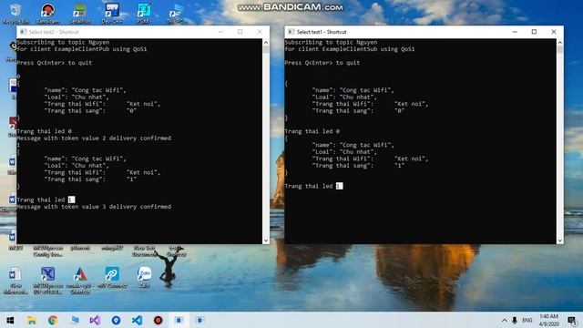
Task: Click the Windows Start button
Action: [x=10, y=320]
